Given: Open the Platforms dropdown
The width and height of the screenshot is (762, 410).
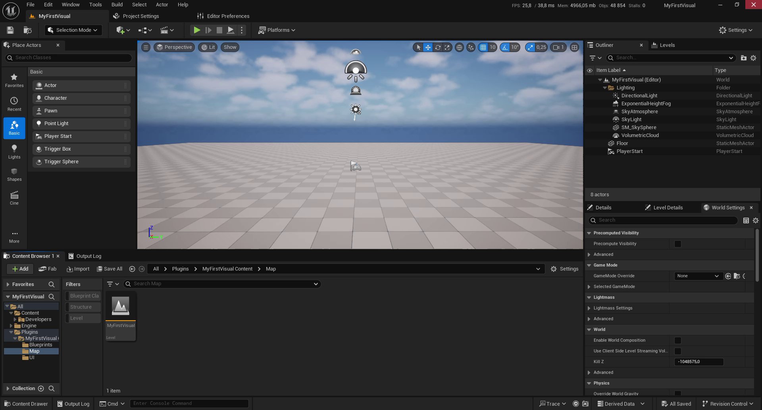Looking at the screenshot, I should pos(277,30).
